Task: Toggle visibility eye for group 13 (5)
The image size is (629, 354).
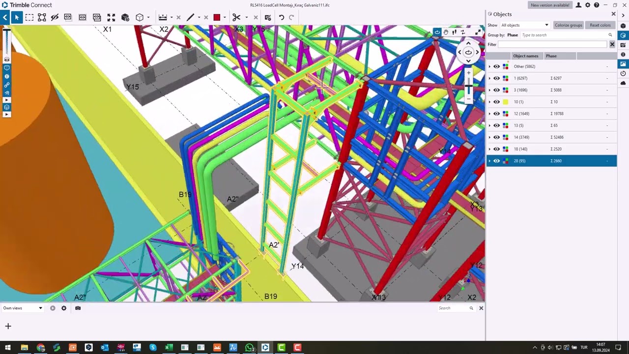Action: tap(497, 125)
